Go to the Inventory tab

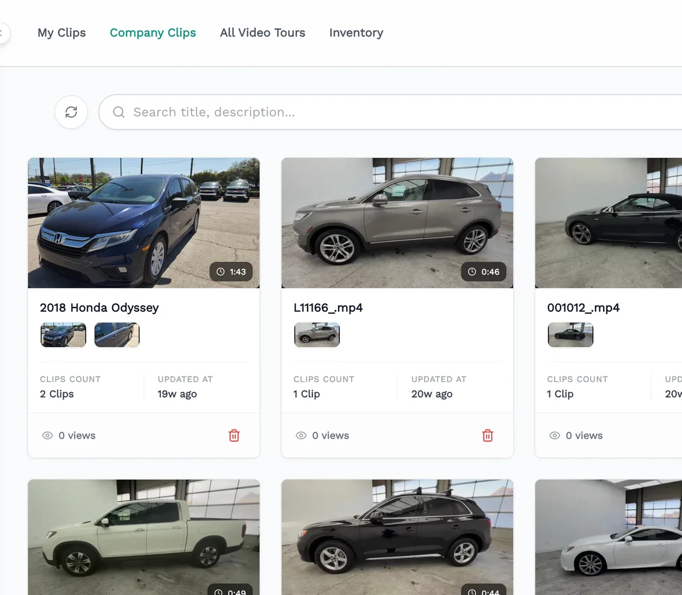(356, 33)
